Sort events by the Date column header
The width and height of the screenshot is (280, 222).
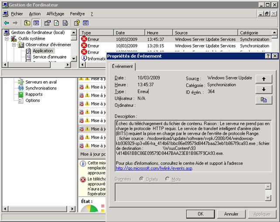tap(129, 33)
